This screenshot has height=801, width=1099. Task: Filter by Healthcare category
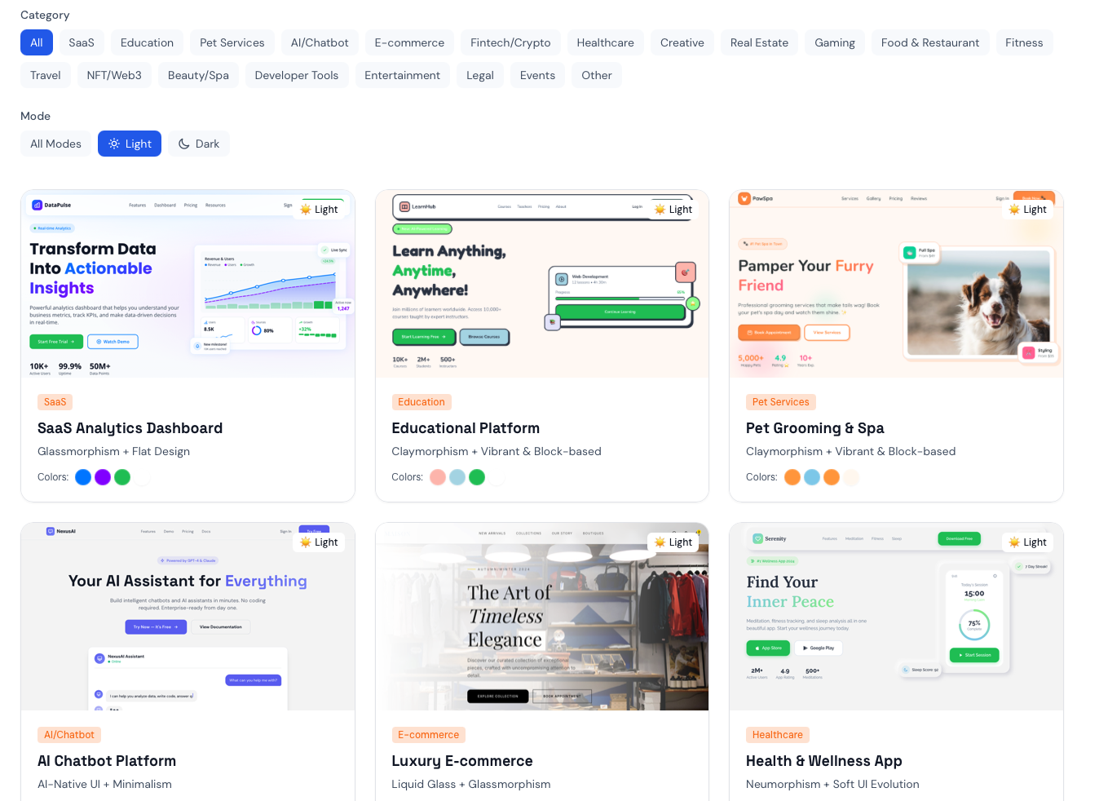(x=606, y=42)
